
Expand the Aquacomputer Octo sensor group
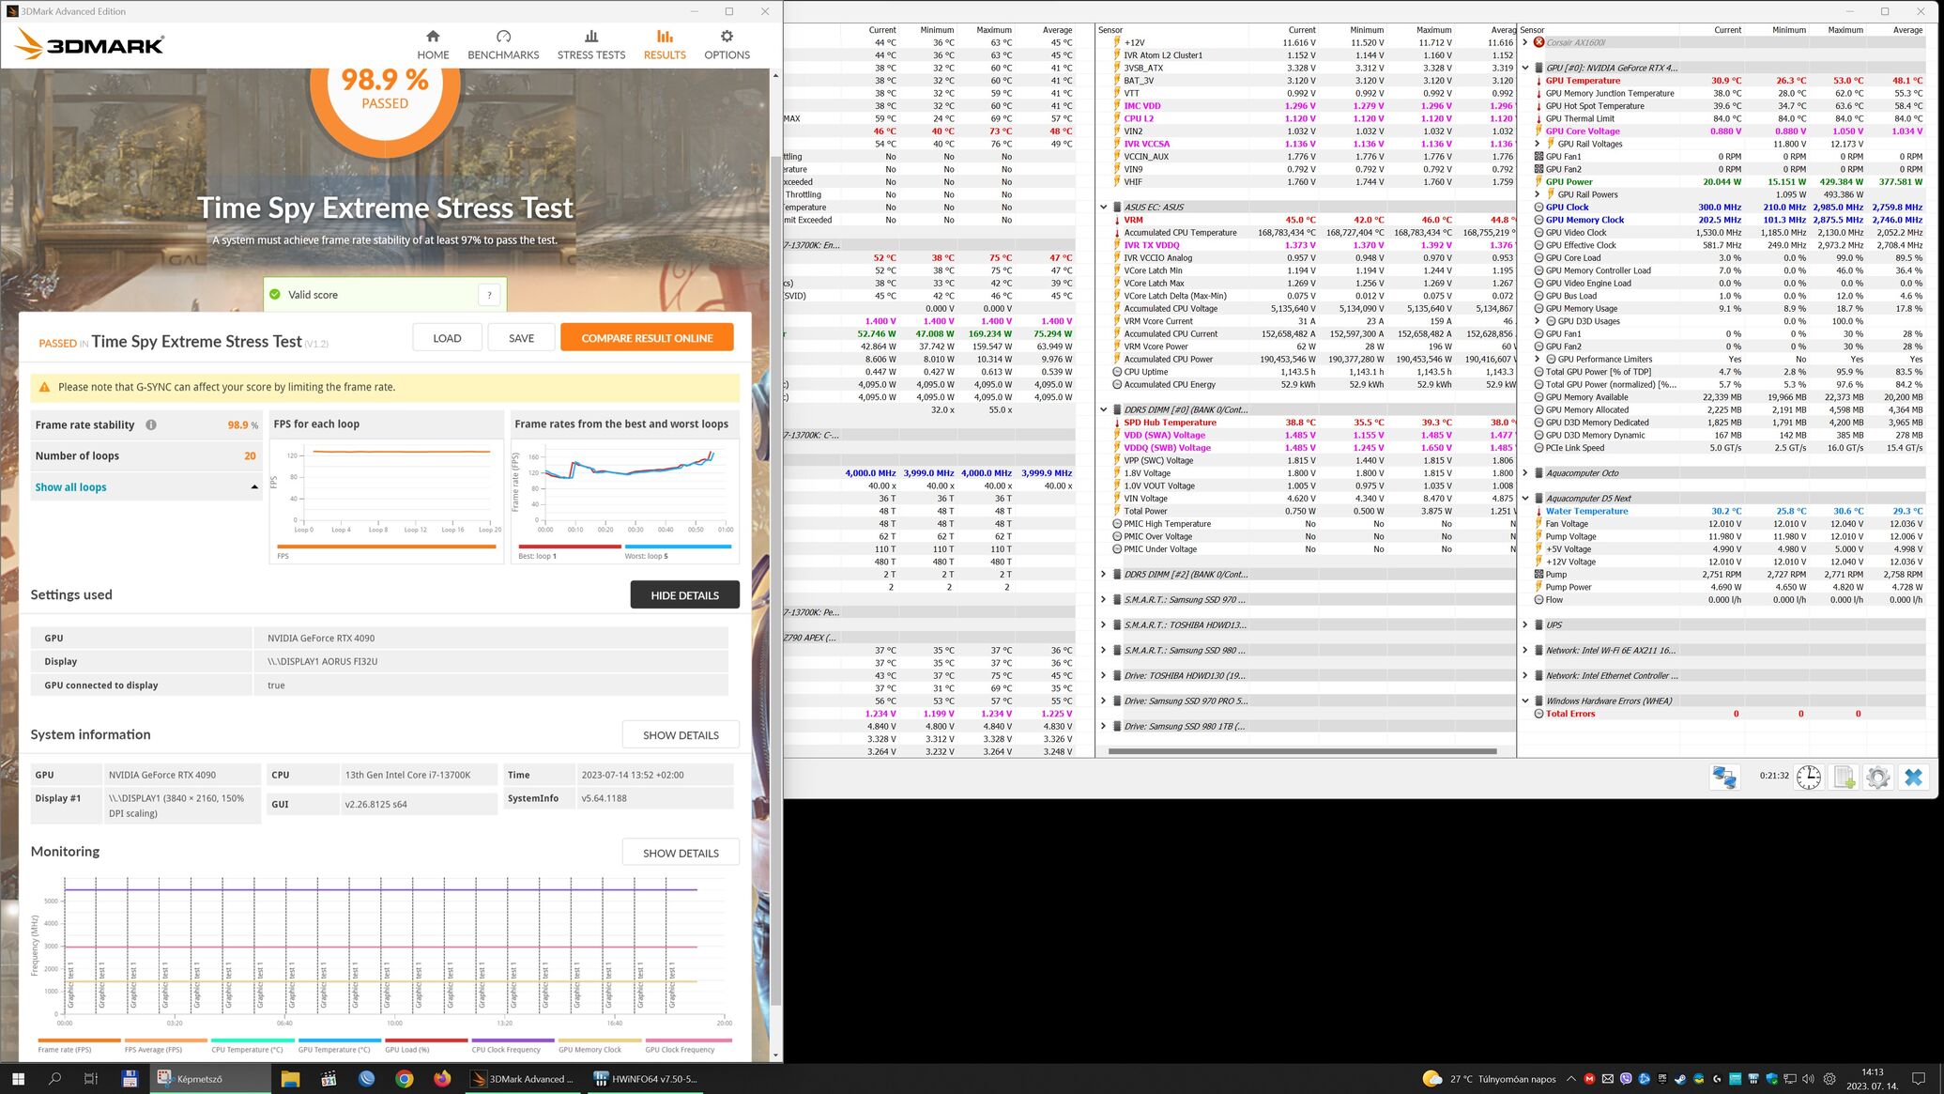pyautogui.click(x=1525, y=473)
